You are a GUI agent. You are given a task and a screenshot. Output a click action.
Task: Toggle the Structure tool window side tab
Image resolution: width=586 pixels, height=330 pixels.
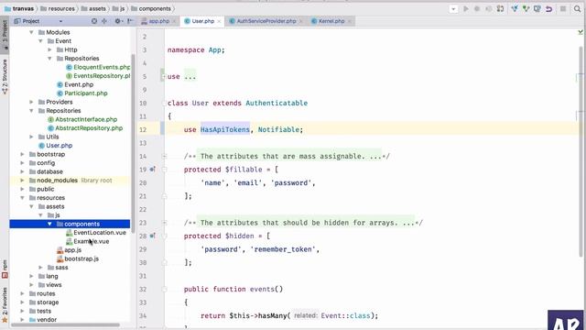coord(5,76)
